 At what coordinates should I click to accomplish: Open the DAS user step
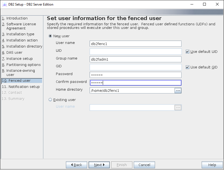point(14,53)
